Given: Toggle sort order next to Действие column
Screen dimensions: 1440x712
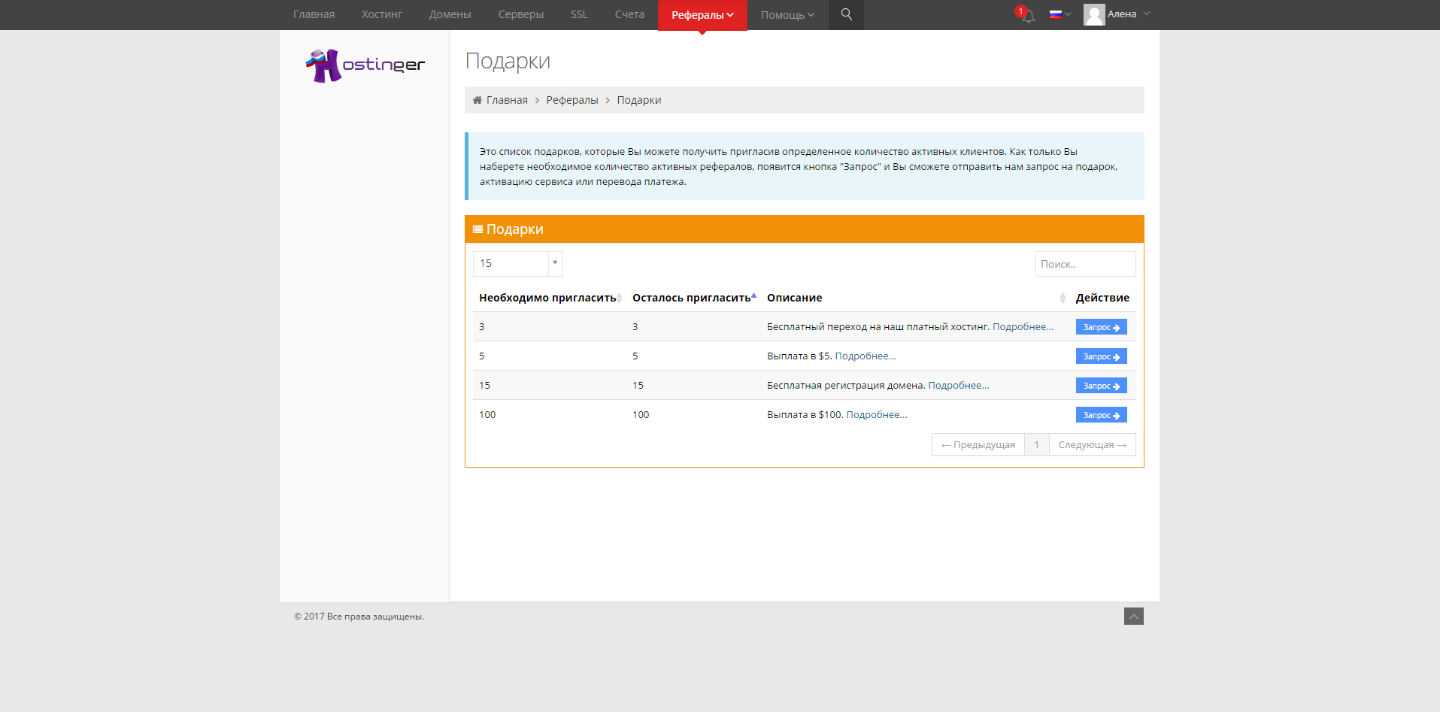Looking at the screenshot, I should 1062,297.
